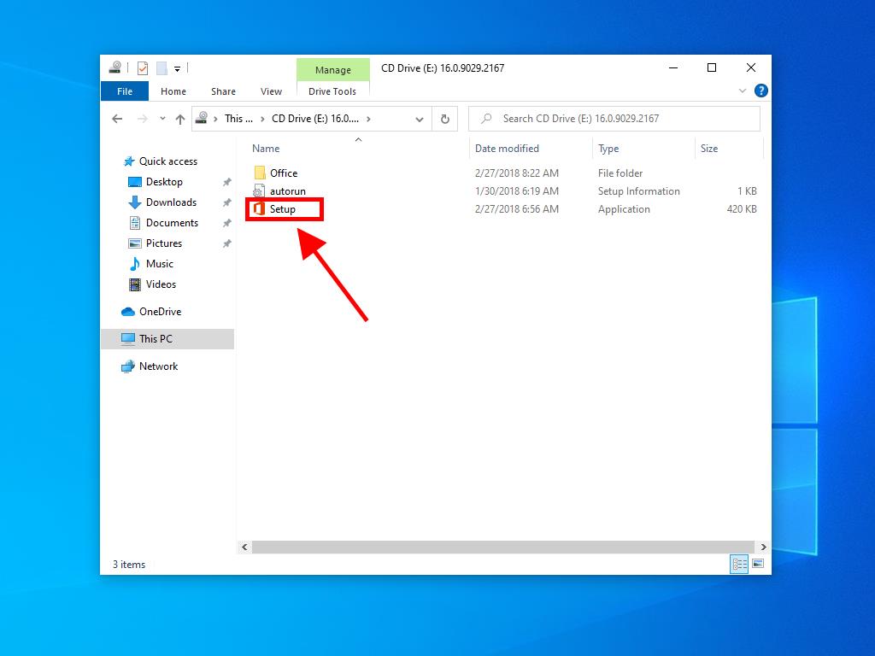Sort files by Date modified column
Viewport: 875px width, 656px height.
pos(507,149)
